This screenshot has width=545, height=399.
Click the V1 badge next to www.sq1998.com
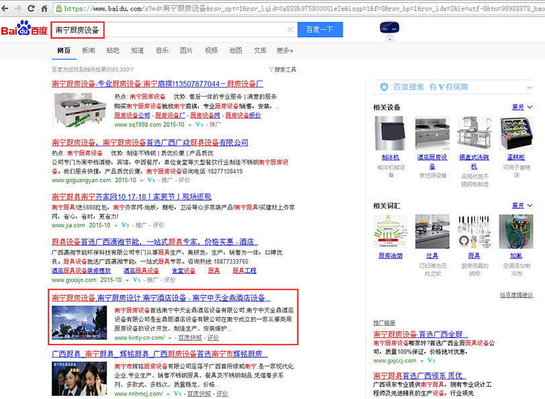click(x=199, y=124)
